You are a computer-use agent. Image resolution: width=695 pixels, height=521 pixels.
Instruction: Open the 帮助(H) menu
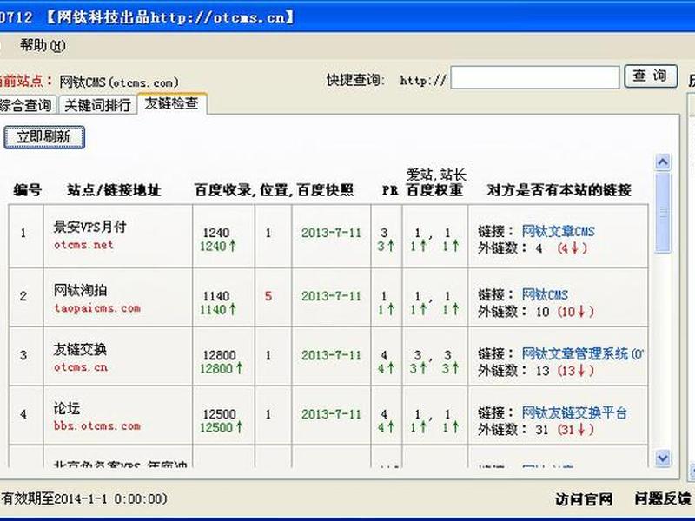coord(43,46)
